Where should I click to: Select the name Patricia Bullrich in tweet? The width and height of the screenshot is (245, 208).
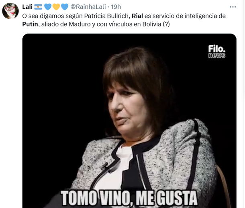click(x=107, y=16)
